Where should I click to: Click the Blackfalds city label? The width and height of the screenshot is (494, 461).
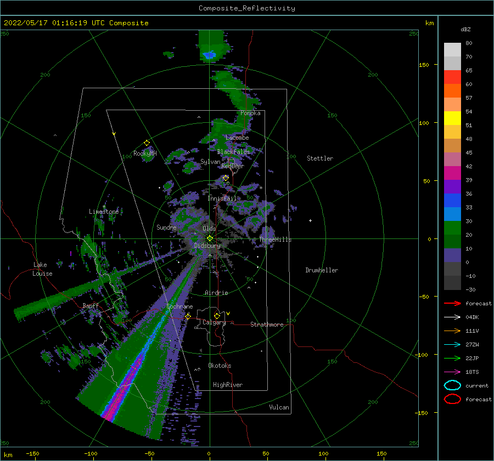pos(233,152)
